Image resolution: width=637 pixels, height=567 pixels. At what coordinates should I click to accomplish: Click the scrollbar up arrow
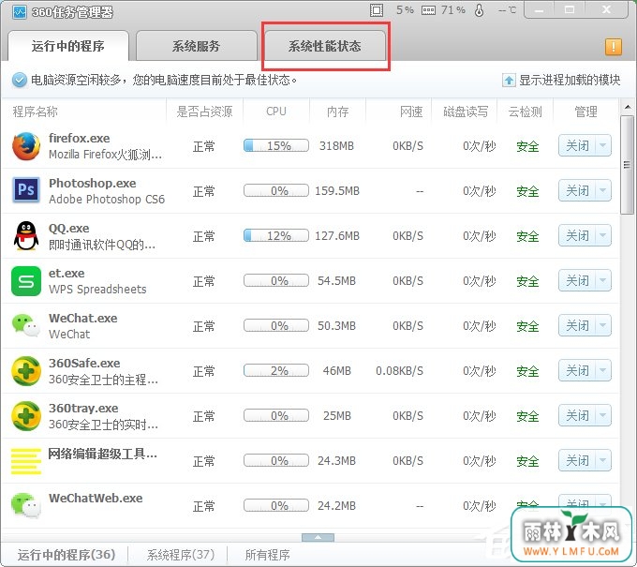[628, 107]
